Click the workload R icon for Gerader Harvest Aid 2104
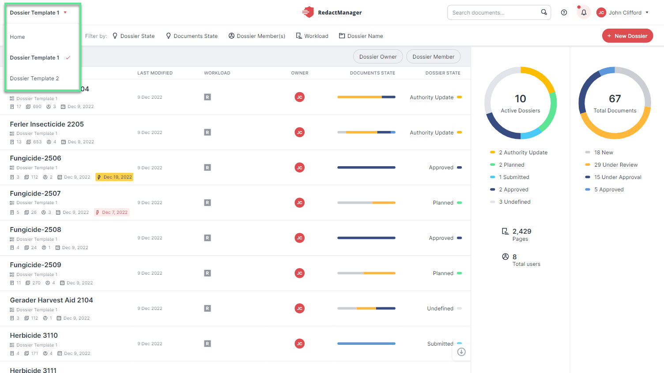This screenshot has height=373, width=664. pyautogui.click(x=207, y=309)
